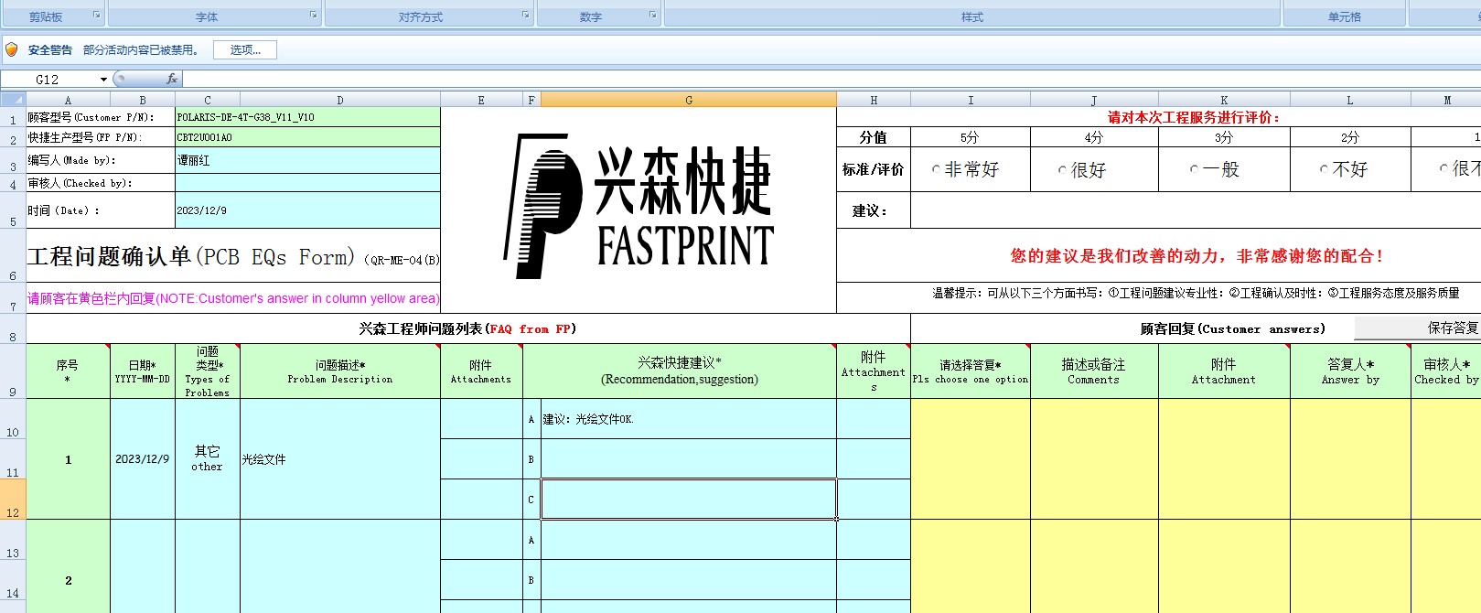The image size is (1481, 613).
Task: Select column header K
Action: (x=1224, y=100)
